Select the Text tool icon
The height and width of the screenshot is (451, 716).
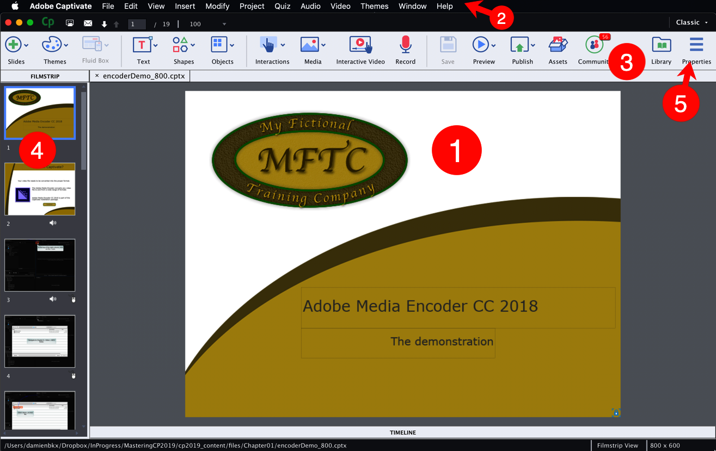click(142, 45)
